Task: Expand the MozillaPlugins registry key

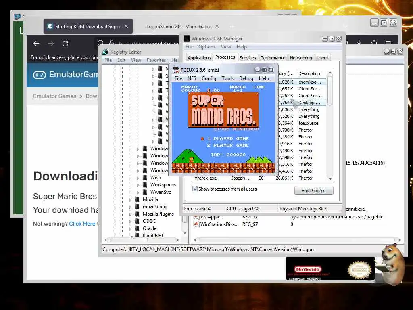Action: [130, 214]
